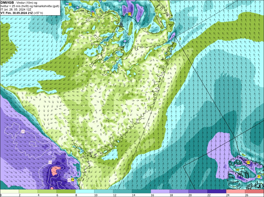
Task: Click the legend scale value 4
Action: tap(39, 195)
